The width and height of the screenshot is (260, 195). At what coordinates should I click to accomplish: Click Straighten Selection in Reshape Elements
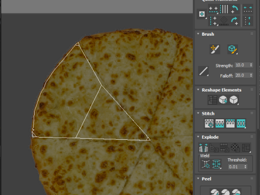(x=212, y=100)
